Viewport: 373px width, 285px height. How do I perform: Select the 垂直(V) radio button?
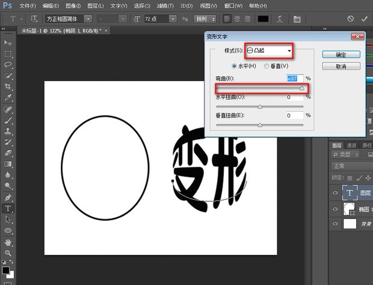[x=266, y=66]
